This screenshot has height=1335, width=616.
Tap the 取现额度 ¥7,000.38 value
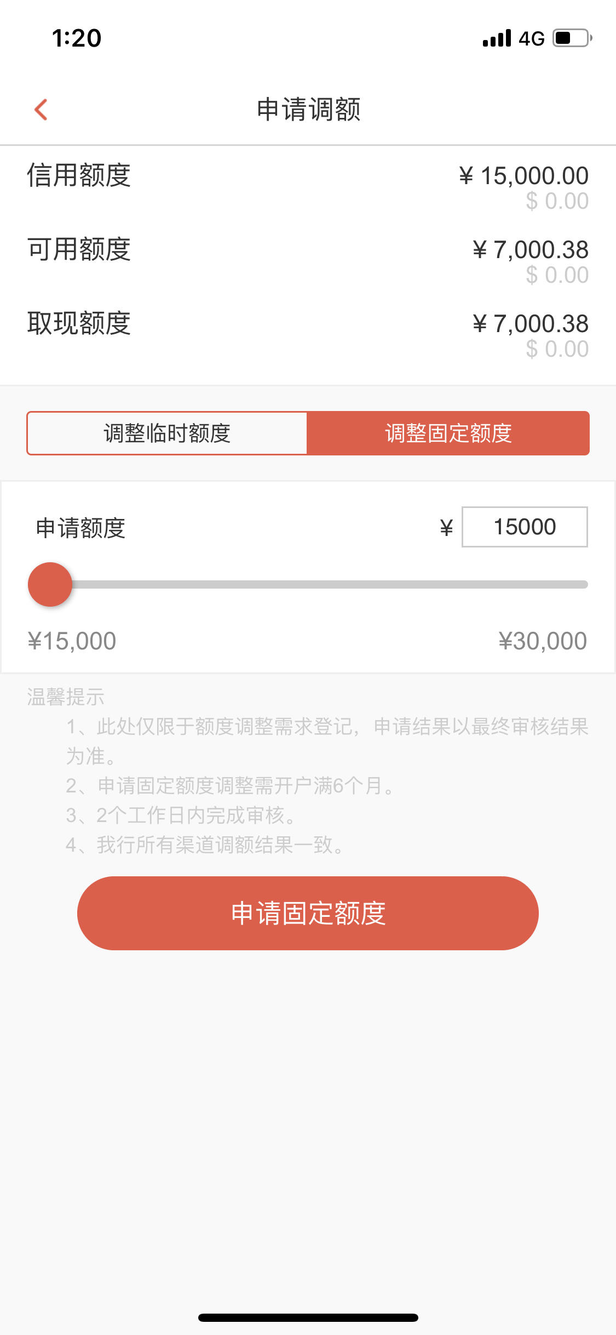[x=531, y=324]
